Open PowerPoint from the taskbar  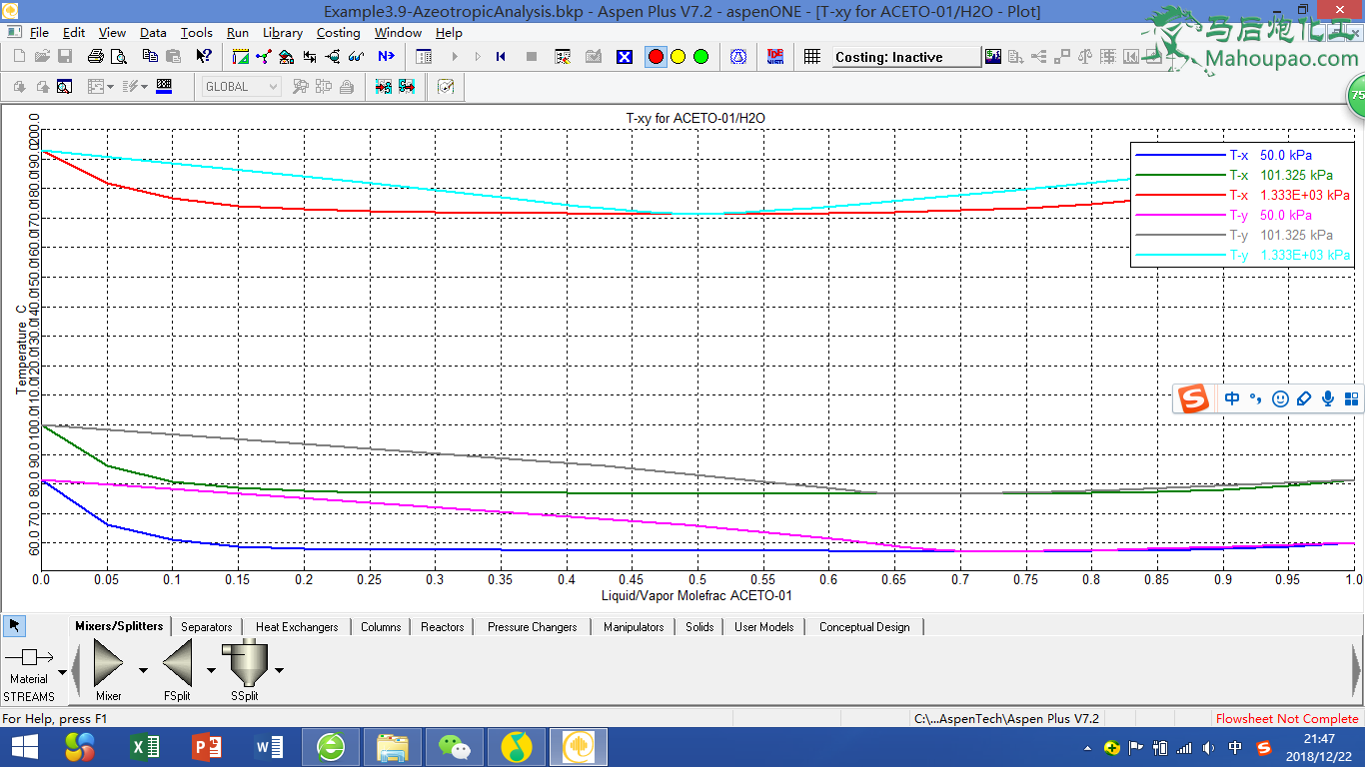208,747
